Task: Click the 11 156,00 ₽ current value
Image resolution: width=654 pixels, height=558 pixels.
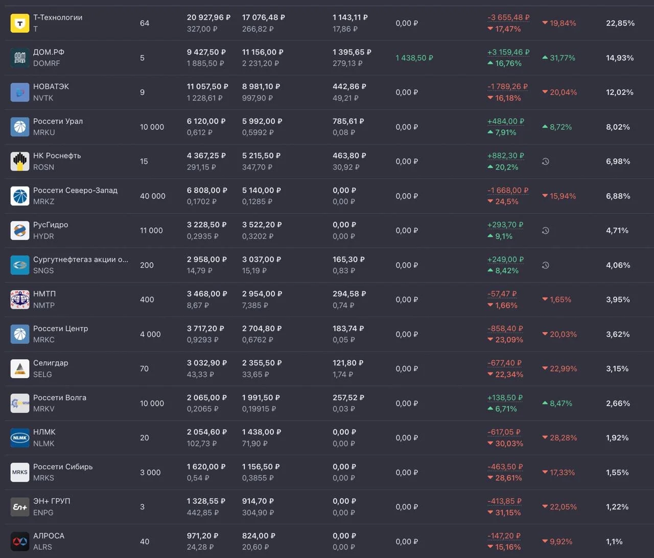Action: point(263,52)
